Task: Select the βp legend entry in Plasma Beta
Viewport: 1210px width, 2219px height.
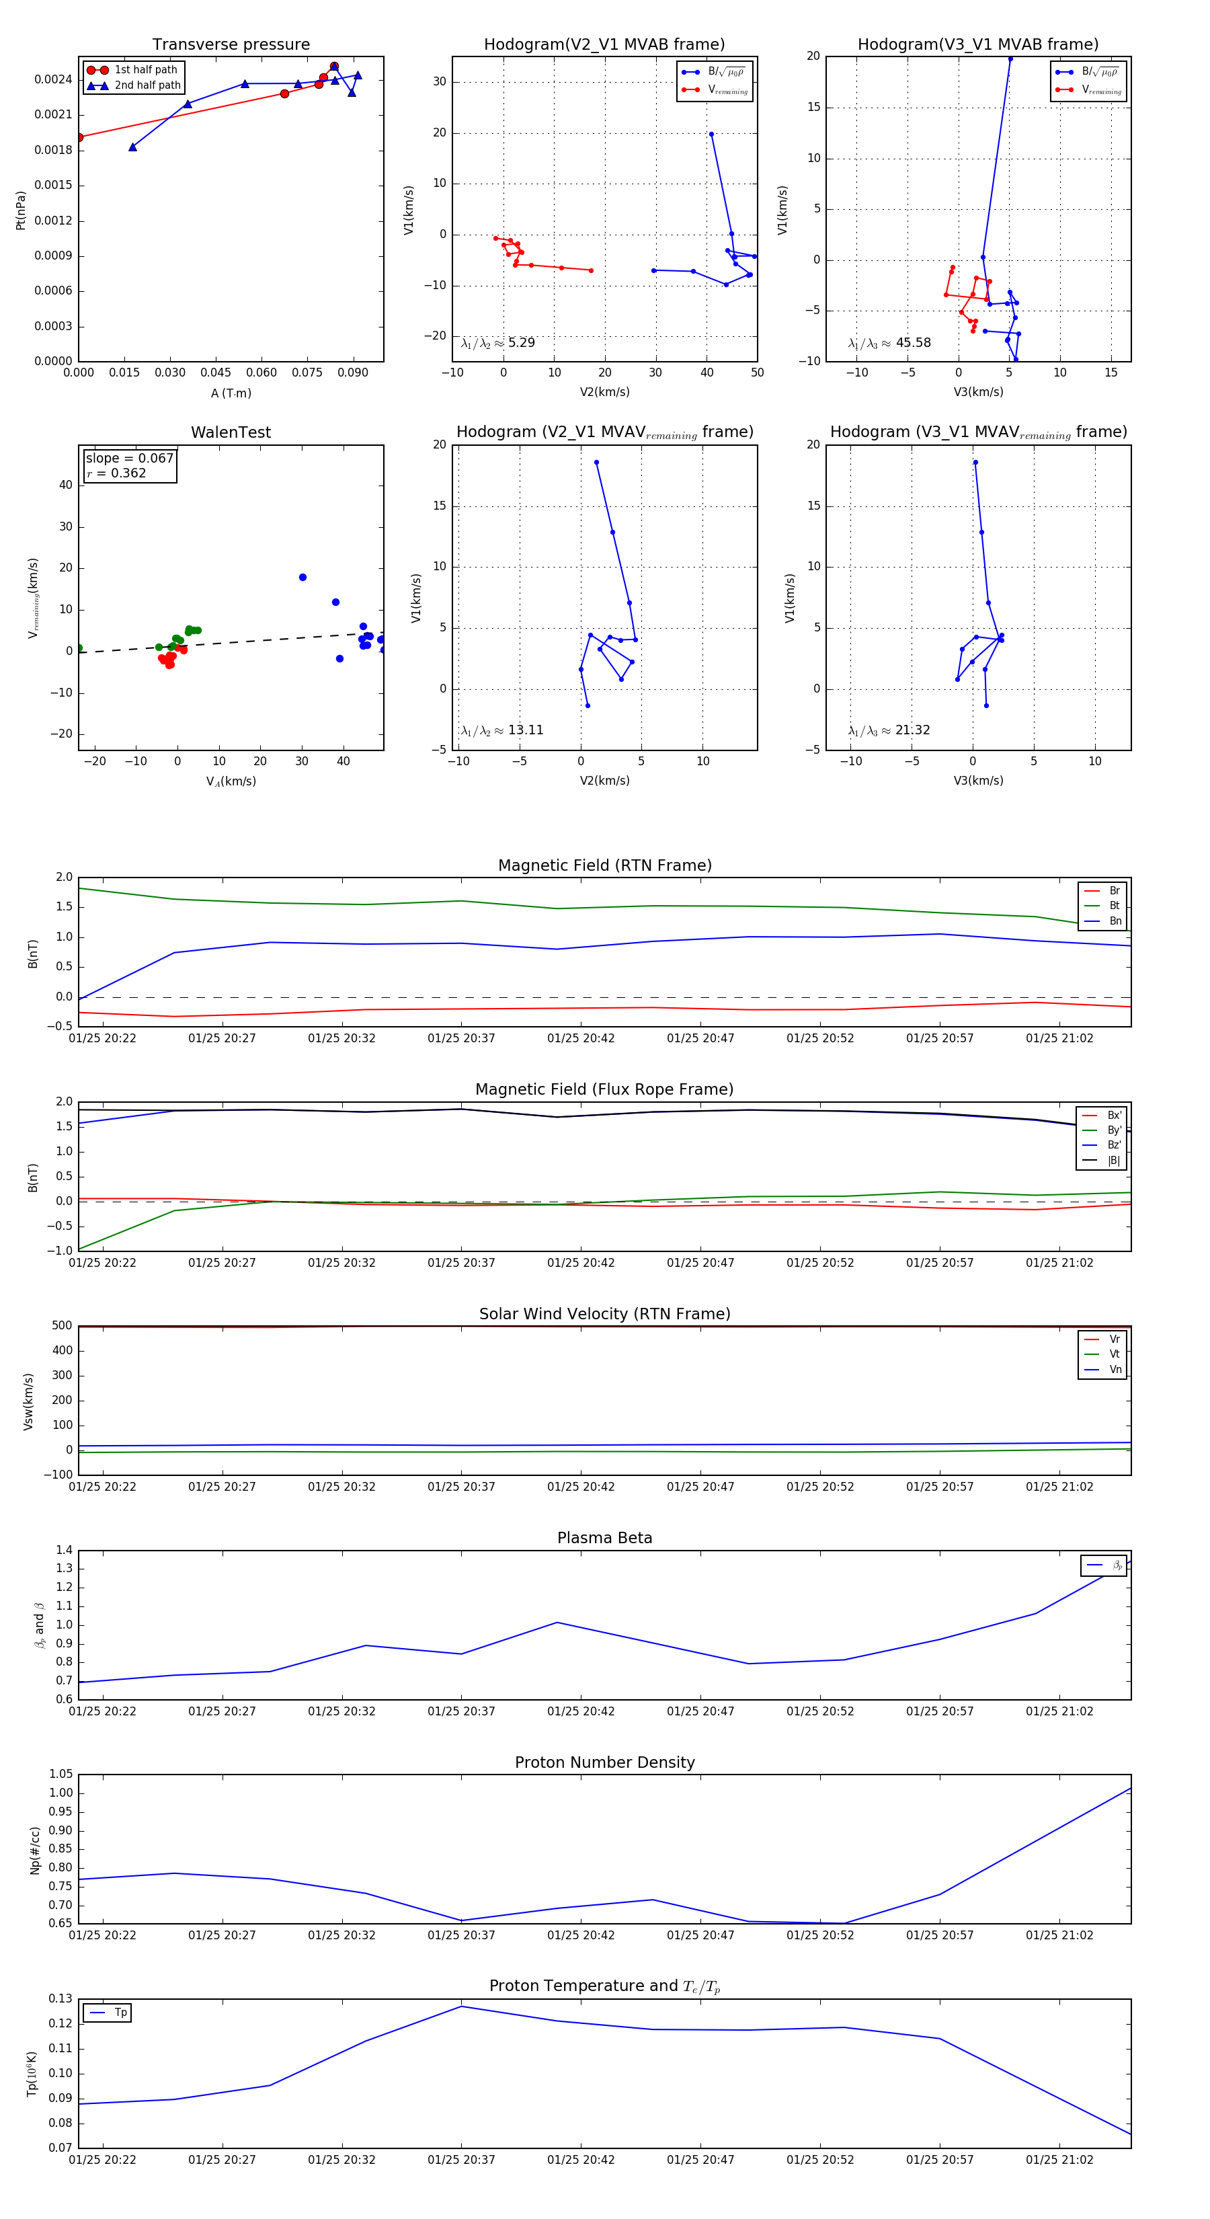Action: click(1104, 1565)
